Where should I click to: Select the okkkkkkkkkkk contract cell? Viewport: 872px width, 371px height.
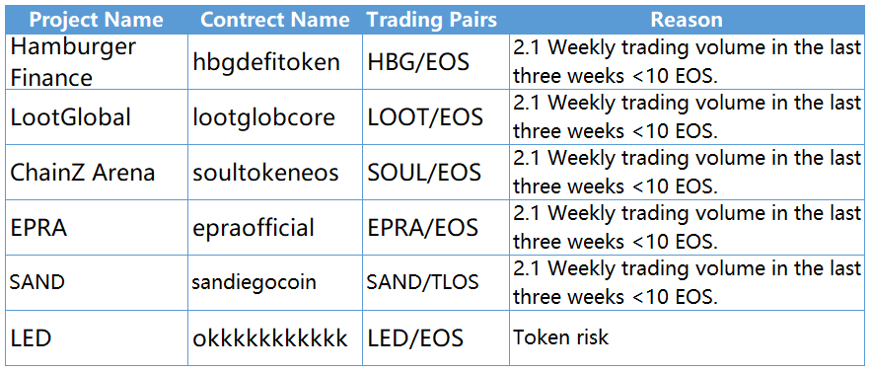point(275,337)
